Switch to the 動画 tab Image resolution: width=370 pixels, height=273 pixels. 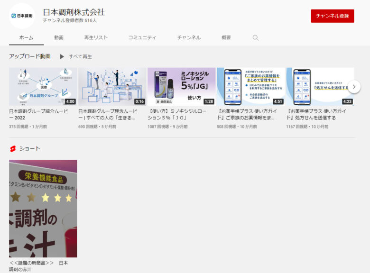59,37
